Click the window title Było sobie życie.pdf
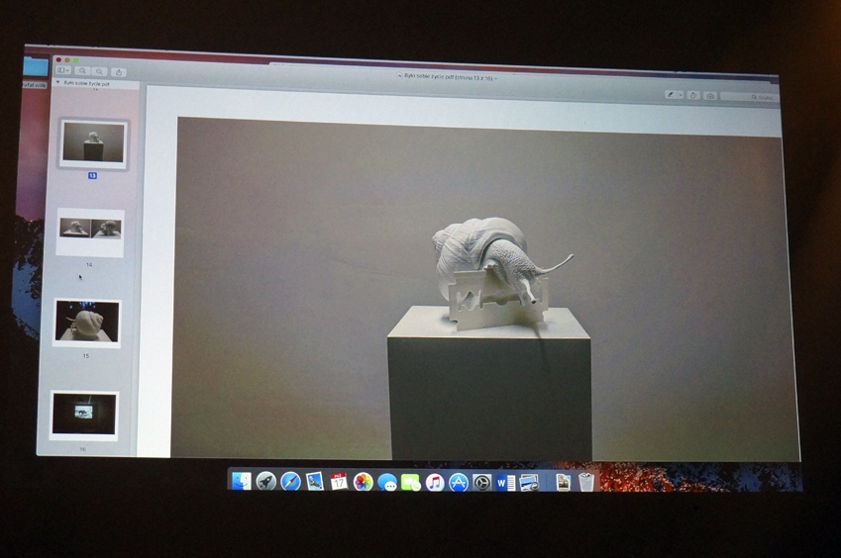The height and width of the screenshot is (558, 841). 448,76
